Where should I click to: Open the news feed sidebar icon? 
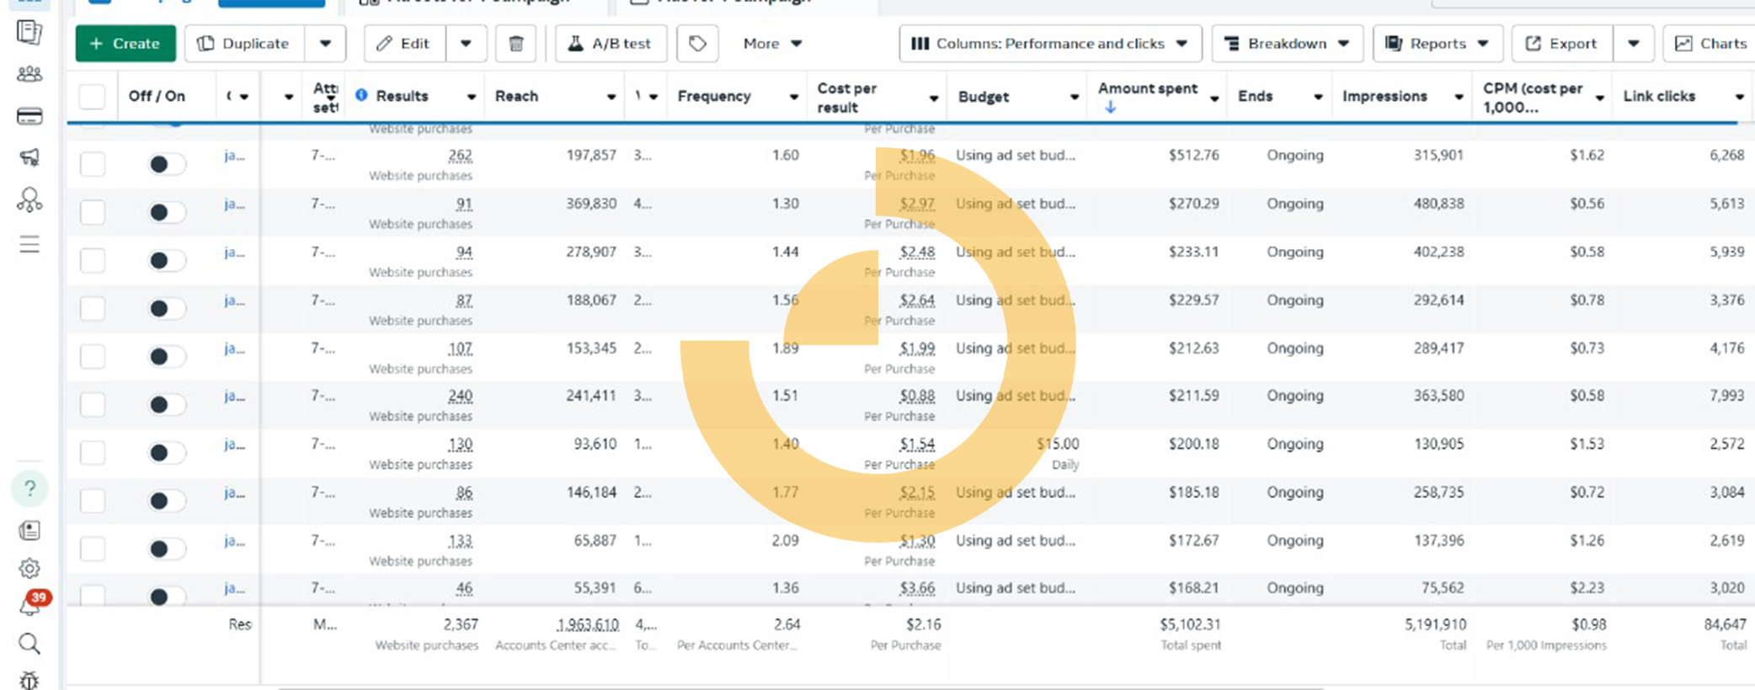pyautogui.click(x=29, y=530)
